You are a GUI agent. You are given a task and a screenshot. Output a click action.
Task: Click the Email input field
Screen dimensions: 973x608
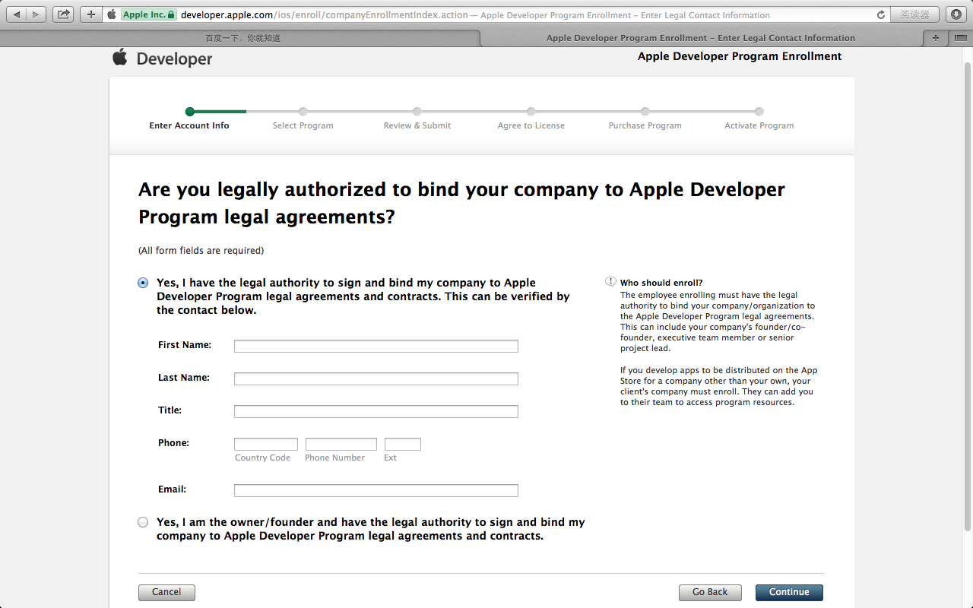pyautogui.click(x=376, y=491)
